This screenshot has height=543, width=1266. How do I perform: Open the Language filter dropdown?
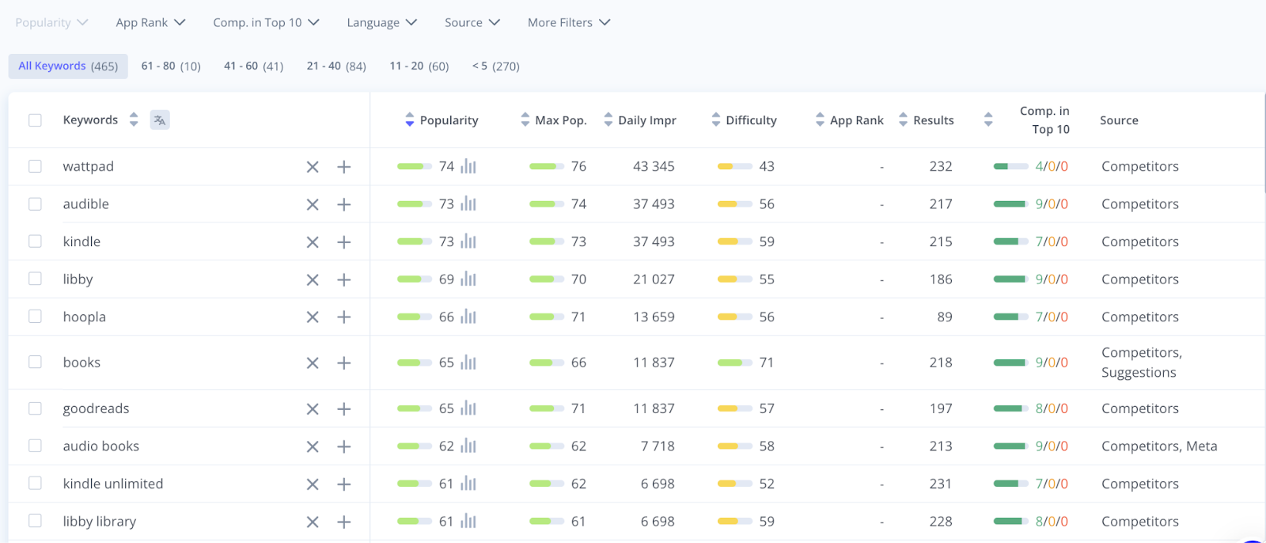[x=381, y=23]
